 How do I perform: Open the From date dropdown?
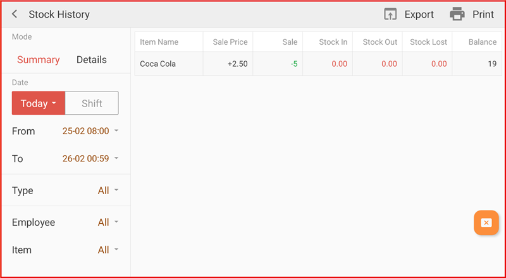(x=90, y=131)
